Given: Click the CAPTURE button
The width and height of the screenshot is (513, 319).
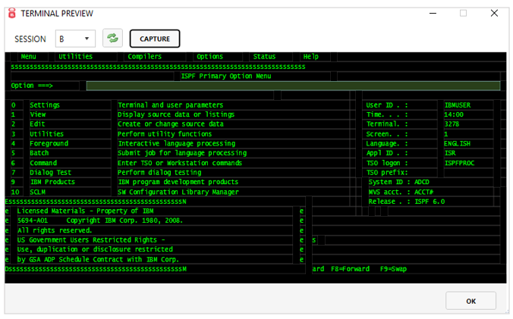Looking at the screenshot, I should [x=155, y=39].
